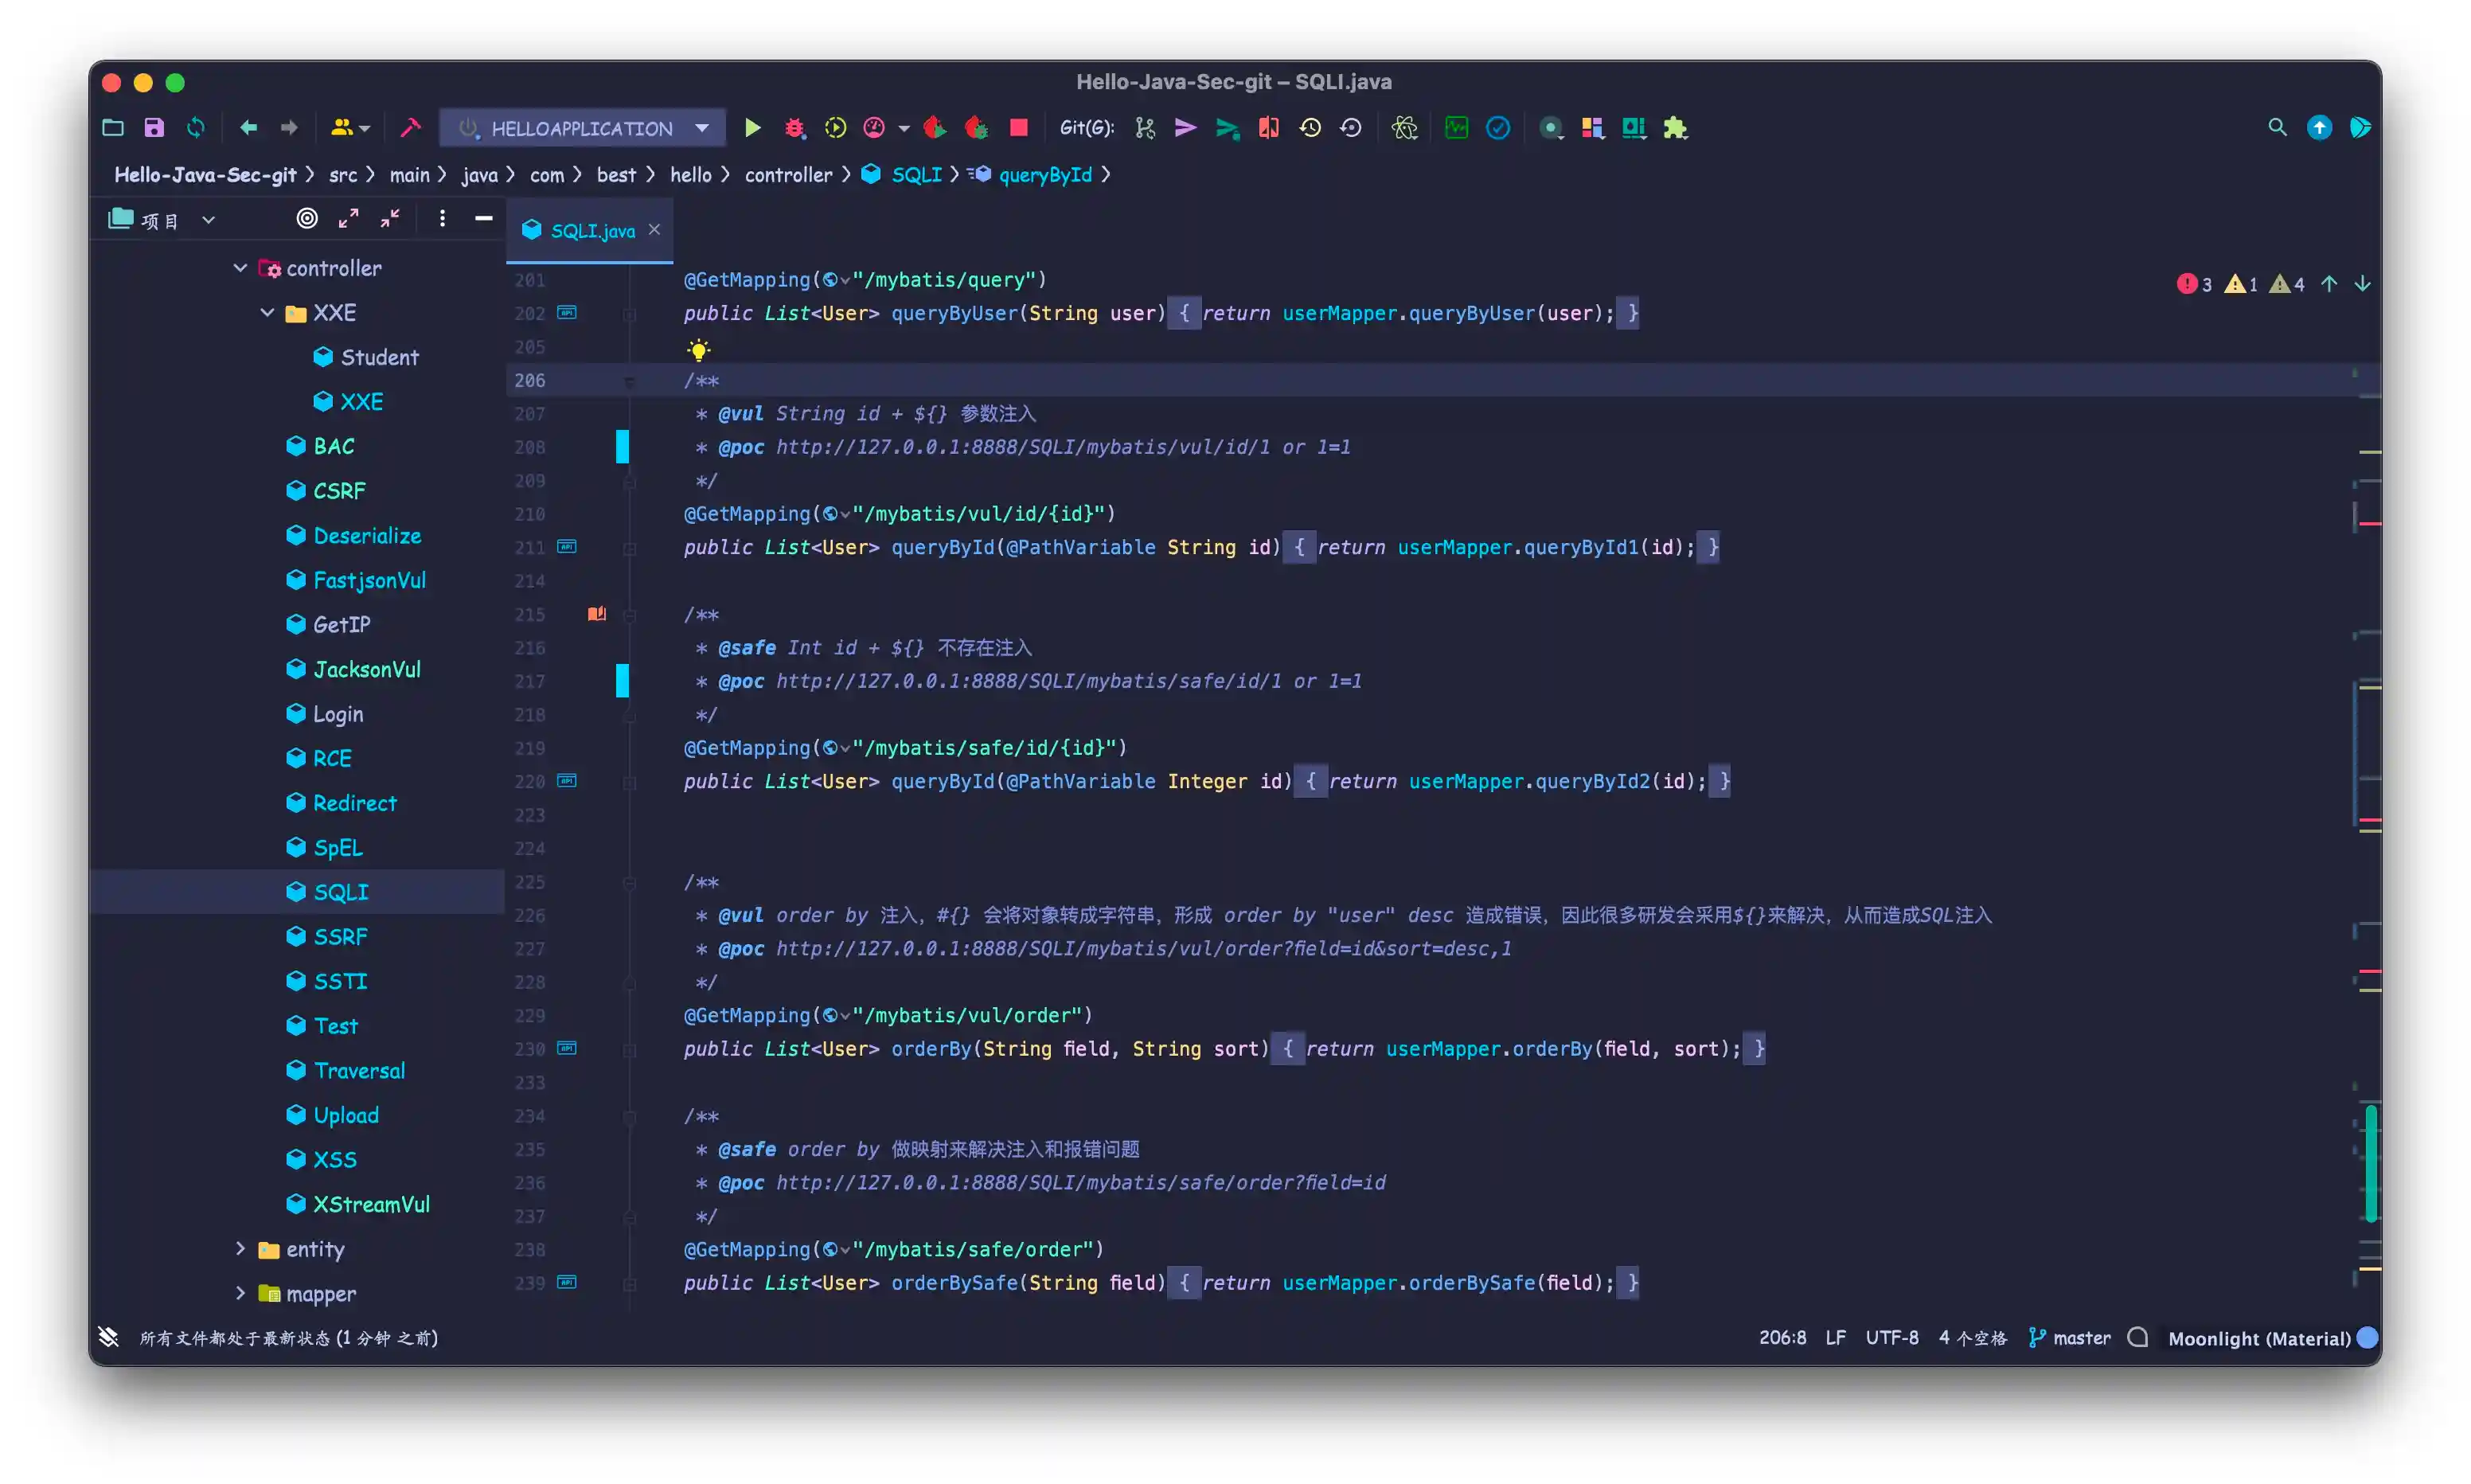
Task: Click the master git branch widget
Action: (x=2069, y=1338)
